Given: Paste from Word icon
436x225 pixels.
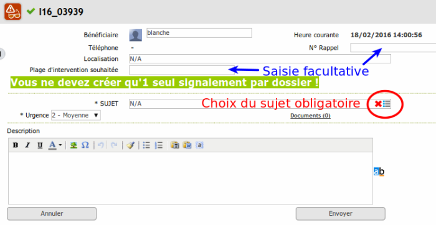Looking at the screenshot, I should coord(187,145).
